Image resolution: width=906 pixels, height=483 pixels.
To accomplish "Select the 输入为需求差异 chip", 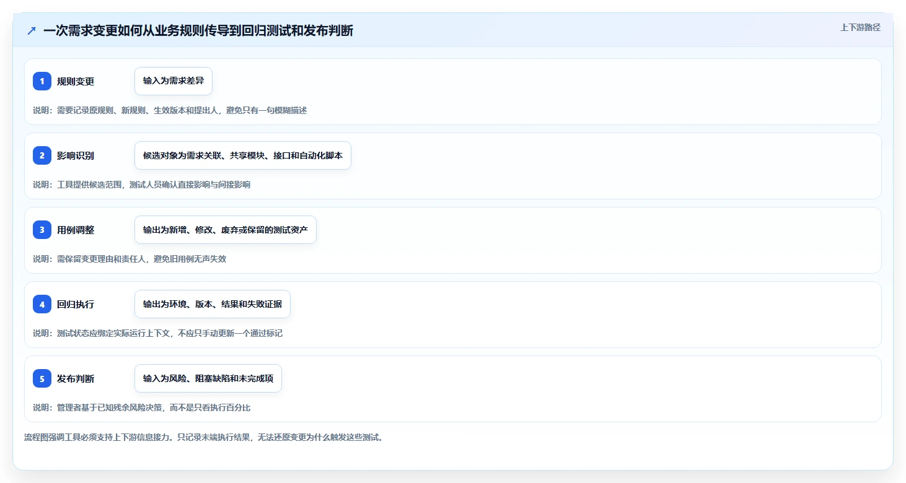I will (174, 81).
